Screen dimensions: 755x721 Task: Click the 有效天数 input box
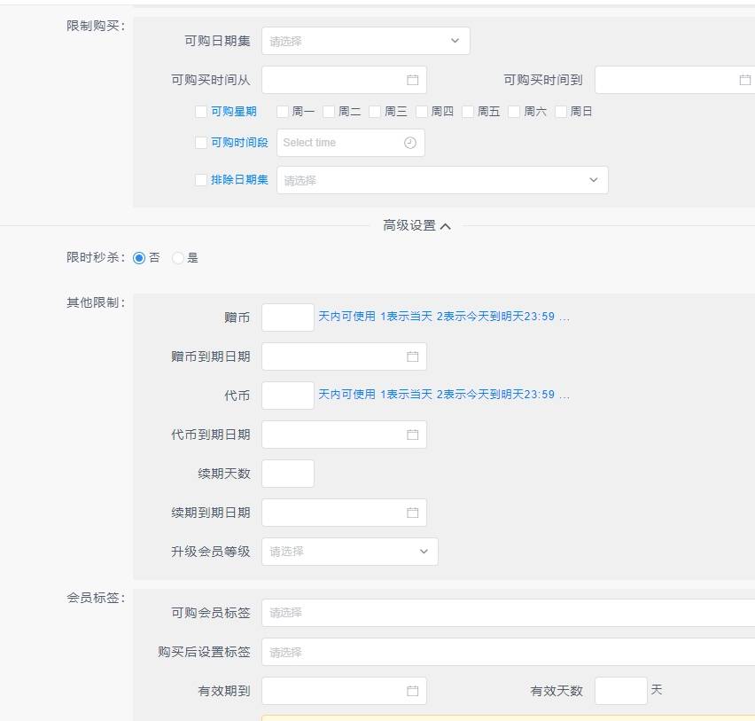pos(620,691)
